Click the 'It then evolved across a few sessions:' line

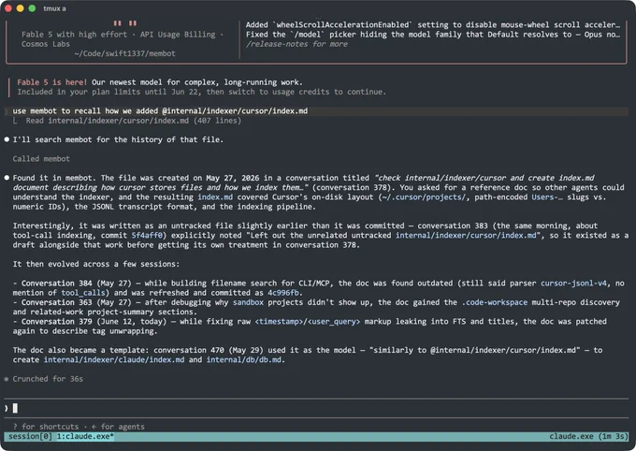[x=95, y=264]
